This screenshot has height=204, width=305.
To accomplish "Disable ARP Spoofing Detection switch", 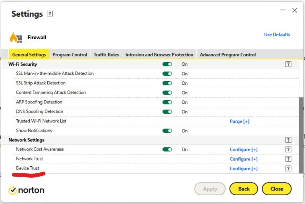I will click(167, 102).
